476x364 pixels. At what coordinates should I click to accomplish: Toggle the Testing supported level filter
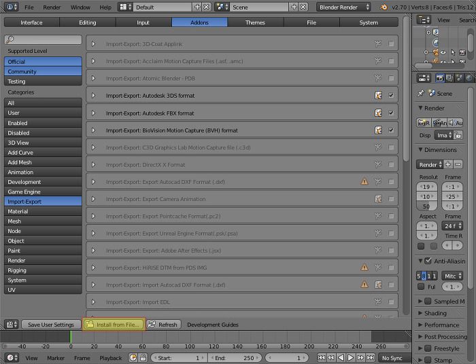point(43,81)
